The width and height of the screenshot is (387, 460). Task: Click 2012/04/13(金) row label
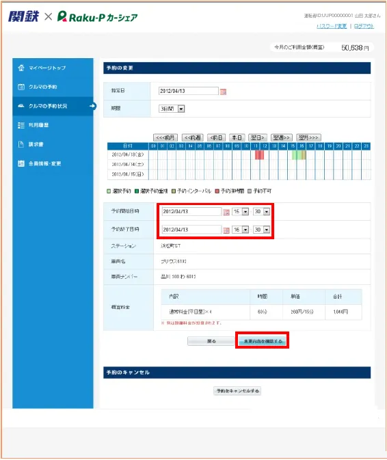point(128,154)
